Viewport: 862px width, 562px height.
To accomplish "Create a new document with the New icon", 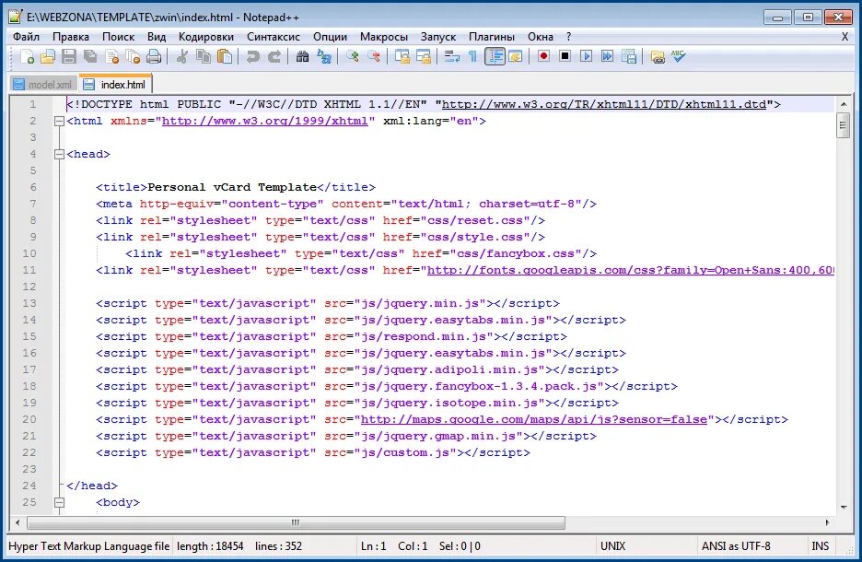I will point(27,56).
